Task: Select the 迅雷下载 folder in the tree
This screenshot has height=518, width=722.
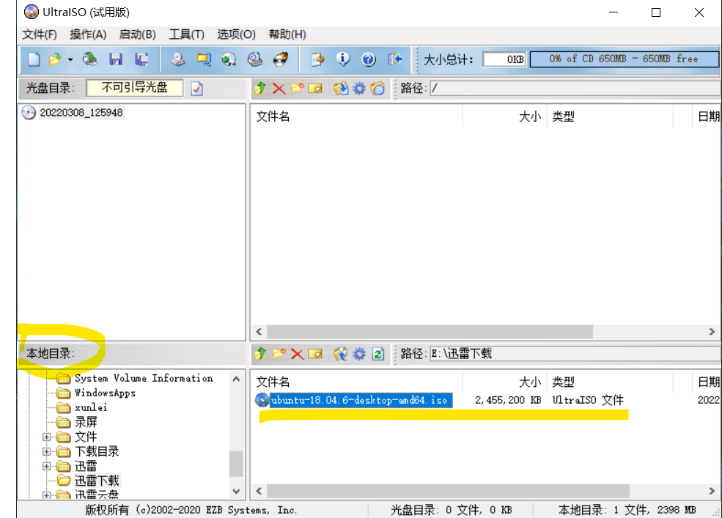Action: (97, 481)
